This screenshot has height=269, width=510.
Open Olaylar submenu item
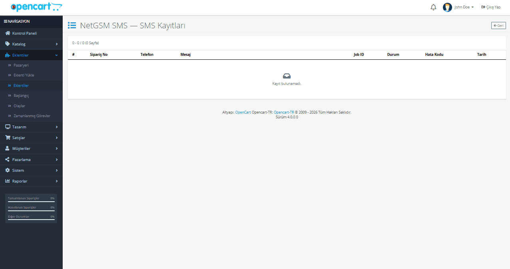[31, 106]
